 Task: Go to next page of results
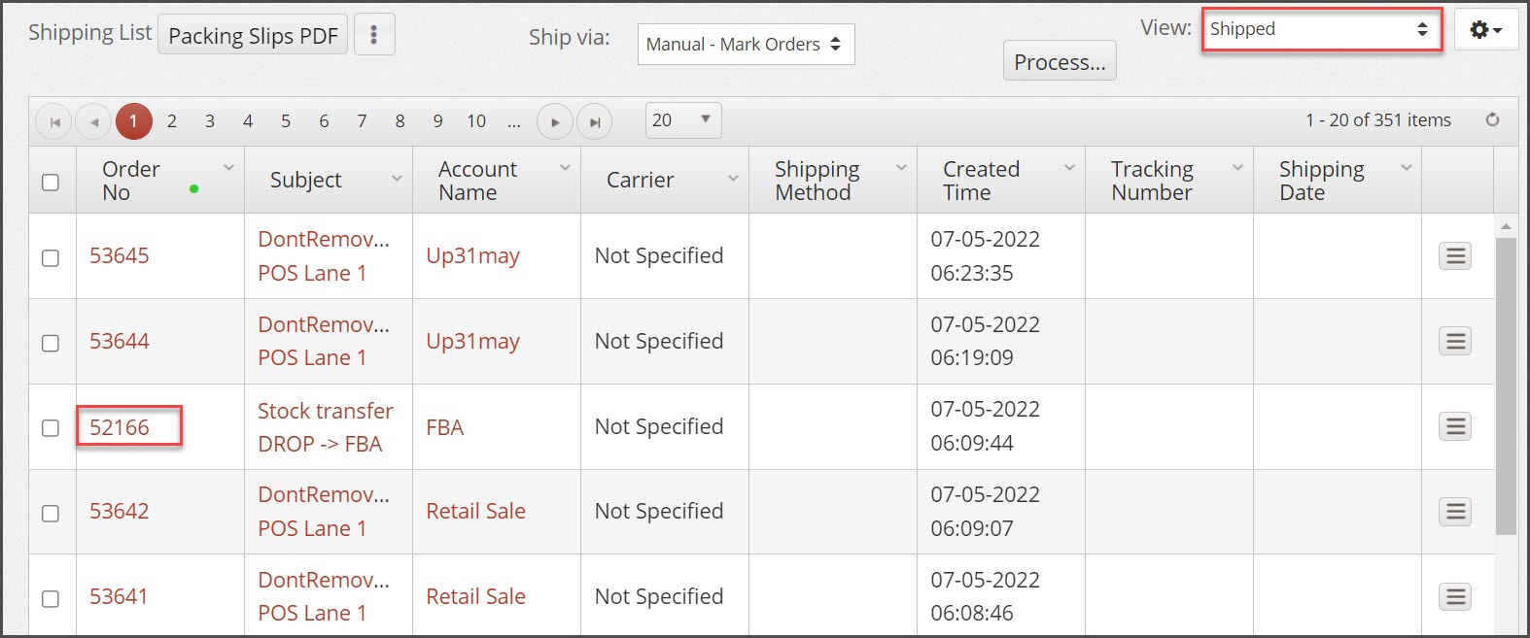(x=554, y=121)
